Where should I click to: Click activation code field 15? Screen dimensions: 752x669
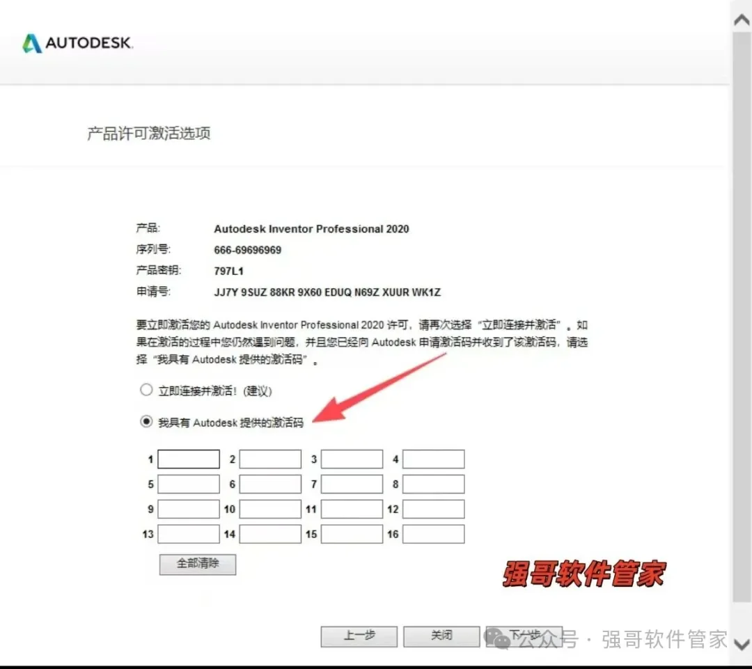coord(352,534)
